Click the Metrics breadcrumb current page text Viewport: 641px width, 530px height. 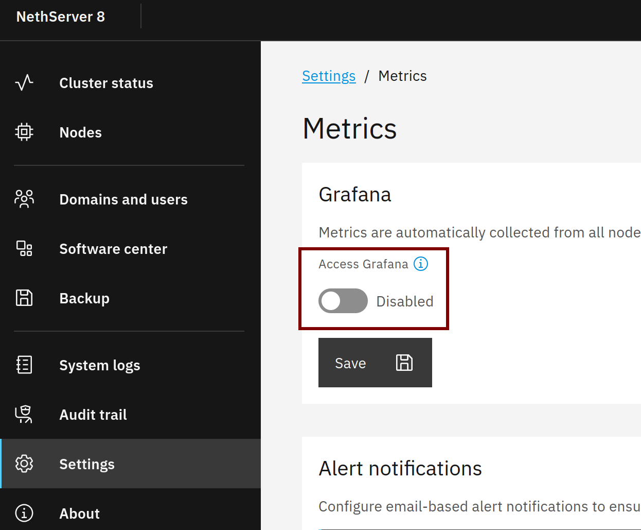coord(402,76)
